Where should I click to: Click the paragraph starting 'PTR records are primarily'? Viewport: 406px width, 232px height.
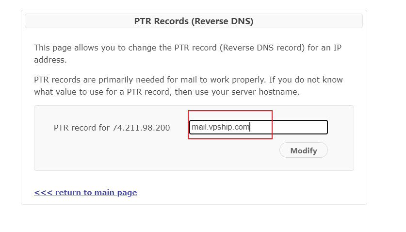pyautogui.click(x=188, y=85)
